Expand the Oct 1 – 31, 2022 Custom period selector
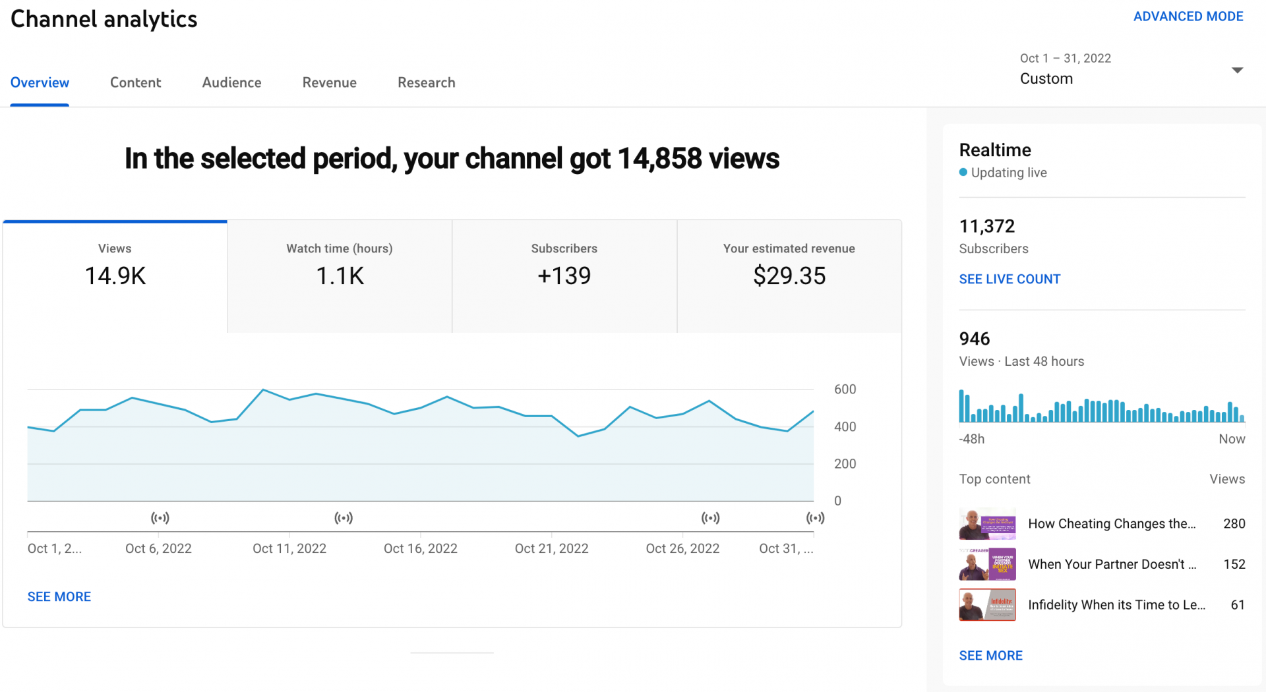The width and height of the screenshot is (1266, 692). pos(1065,69)
